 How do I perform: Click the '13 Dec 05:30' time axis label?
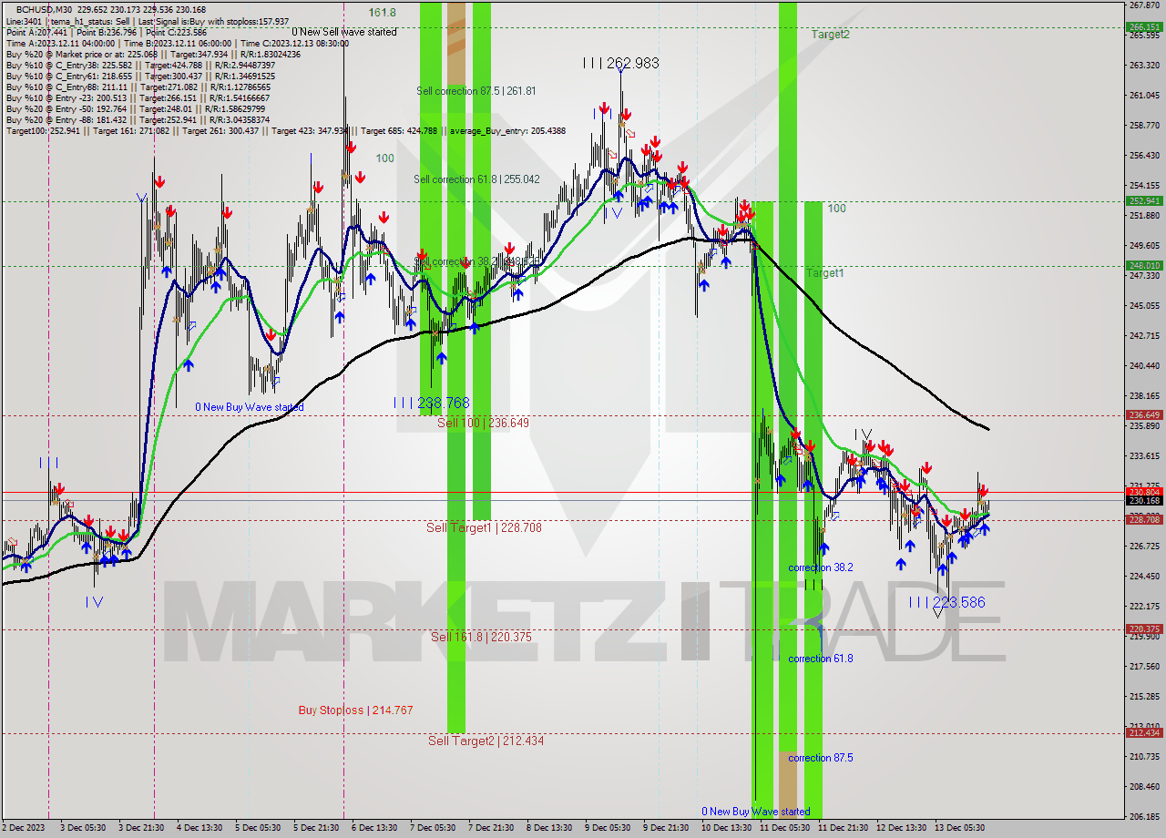[960, 828]
